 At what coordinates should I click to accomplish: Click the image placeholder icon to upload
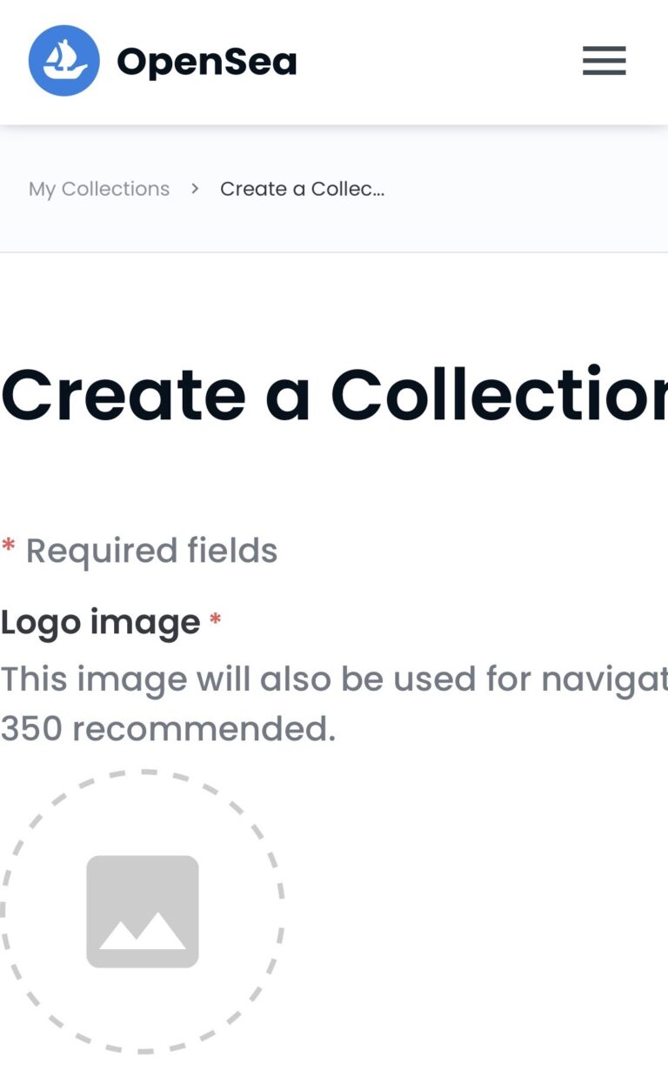[x=143, y=911]
